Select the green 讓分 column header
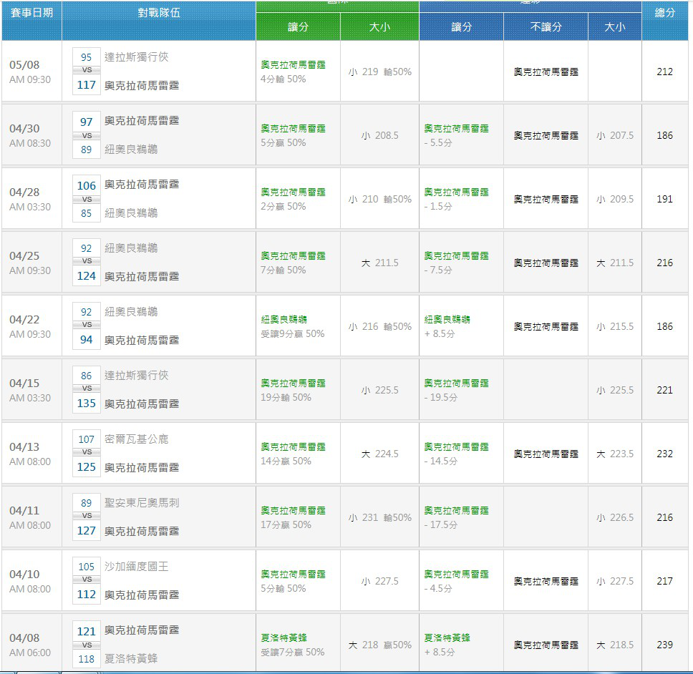The width and height of the screenshot is (693, 674). 298,27
